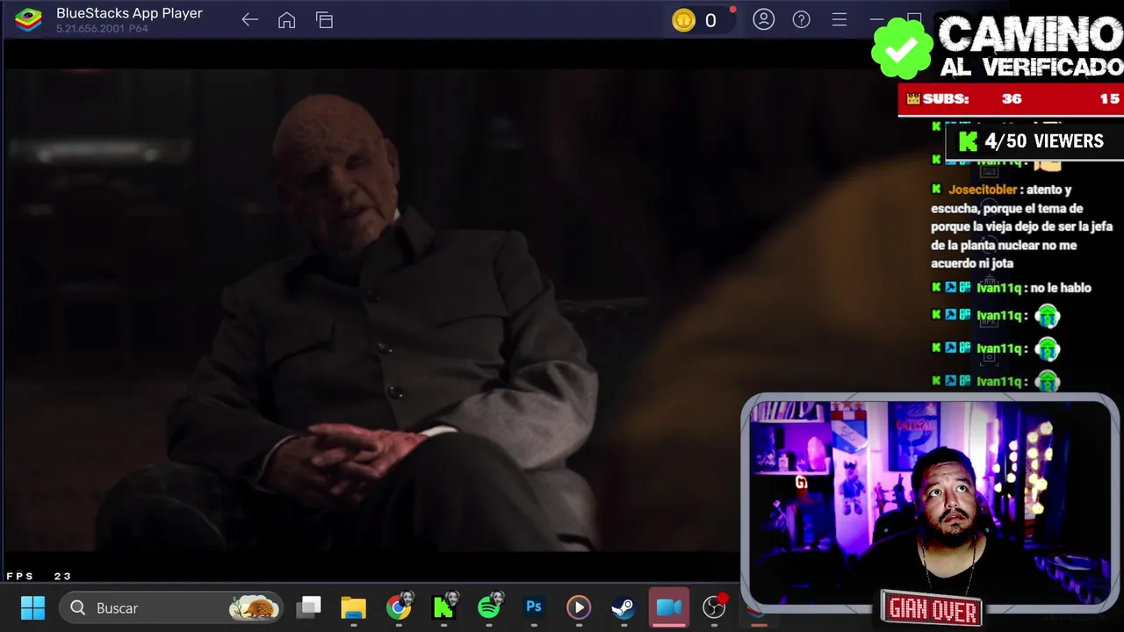This screenshot has width=1124, height=632.
Task: Open the media player taskbar icon
Action: tap(579, 607)
